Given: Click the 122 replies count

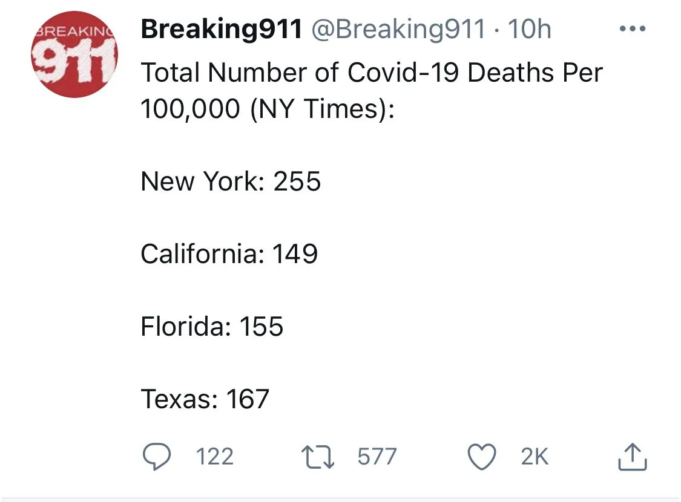Looking at the screenshot, I should pyautogui.click(x=215, y=457).
